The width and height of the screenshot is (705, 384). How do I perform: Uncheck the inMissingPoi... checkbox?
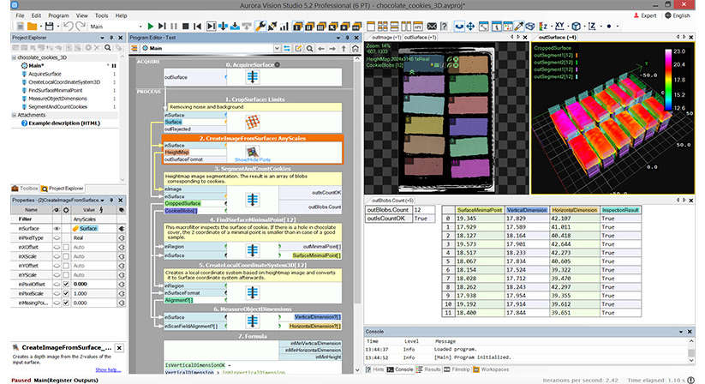click(66, 303)
